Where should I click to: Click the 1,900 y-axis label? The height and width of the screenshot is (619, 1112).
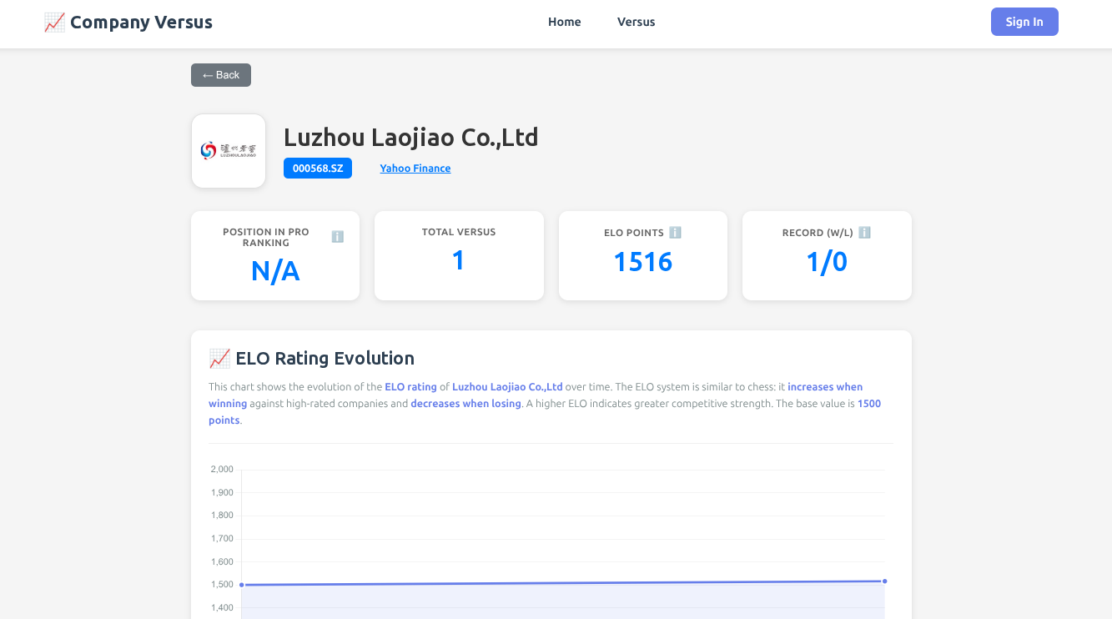click(222, 493)
